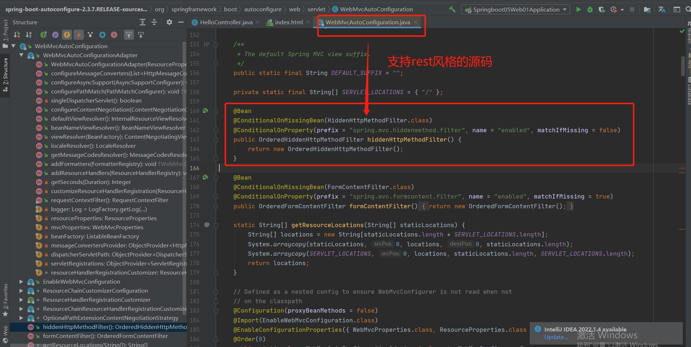Hide the Structure panel with minus icon
The image size is (691, 347).
181,22
